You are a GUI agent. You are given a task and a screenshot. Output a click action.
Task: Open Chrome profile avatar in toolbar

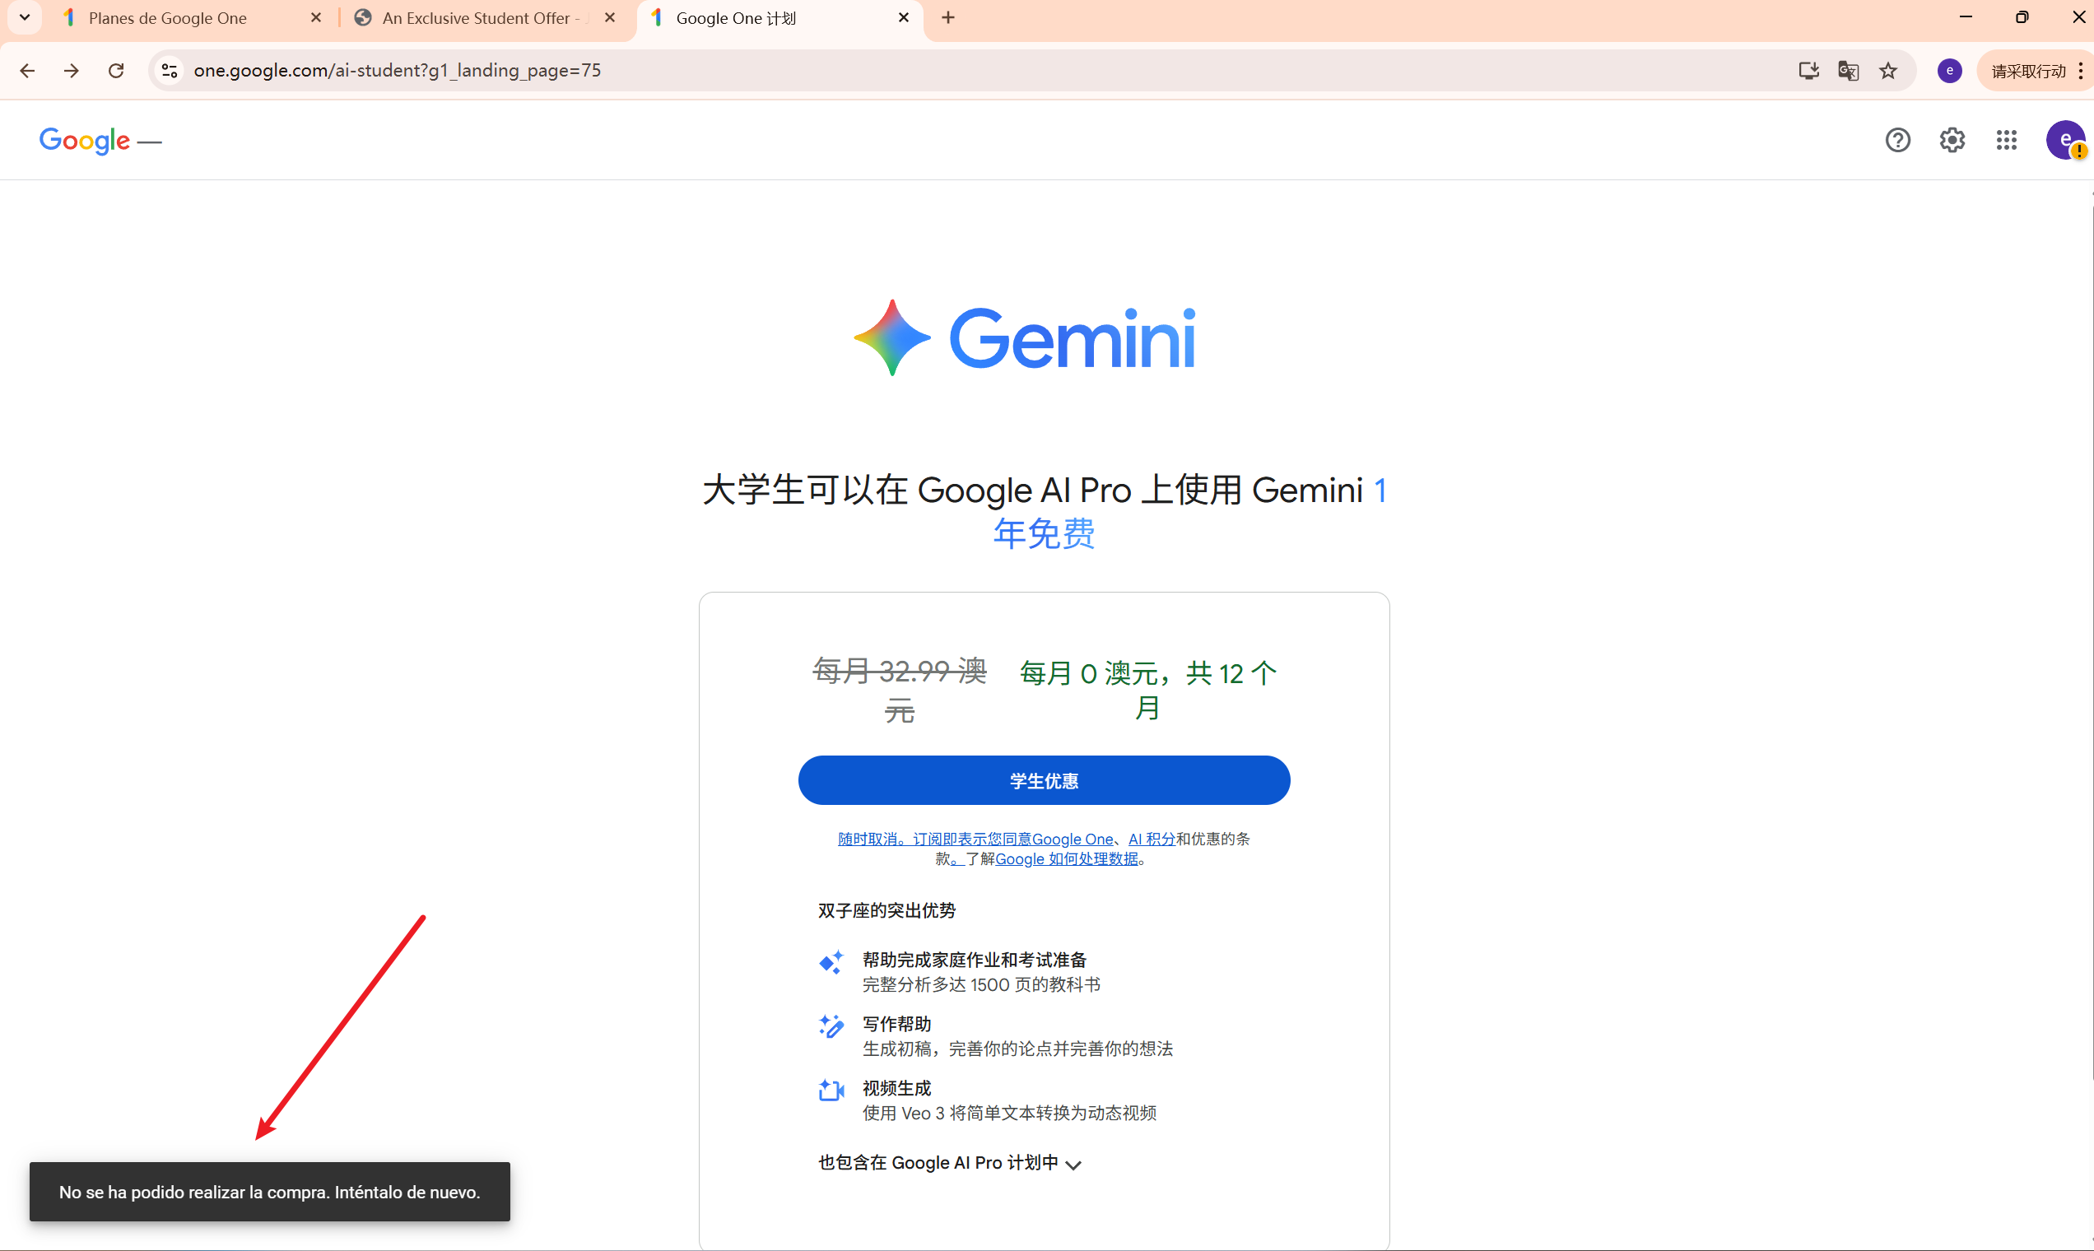[1949, 71]
